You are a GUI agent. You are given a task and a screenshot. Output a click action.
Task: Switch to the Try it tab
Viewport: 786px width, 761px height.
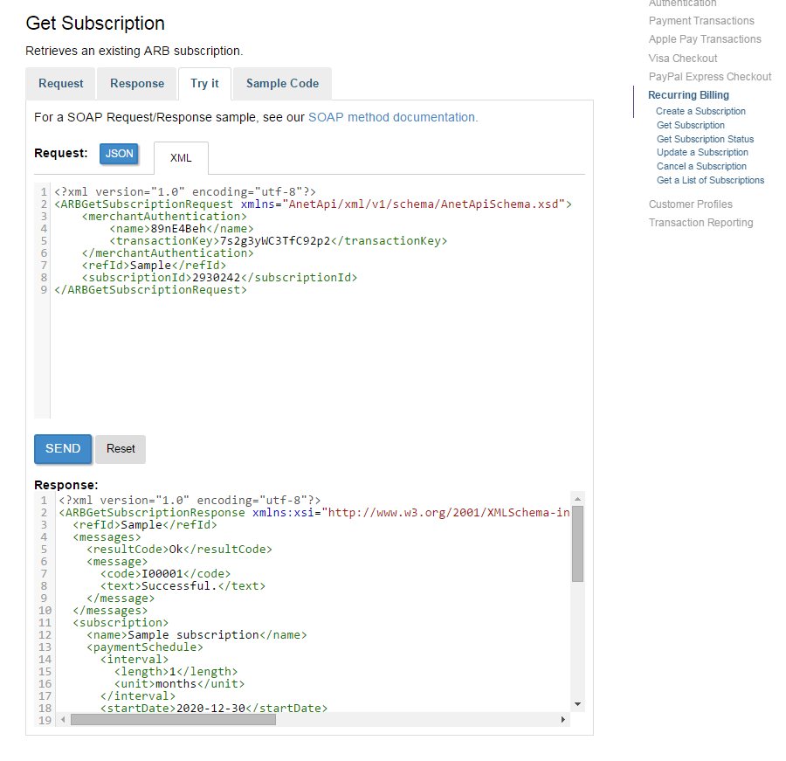204,83
